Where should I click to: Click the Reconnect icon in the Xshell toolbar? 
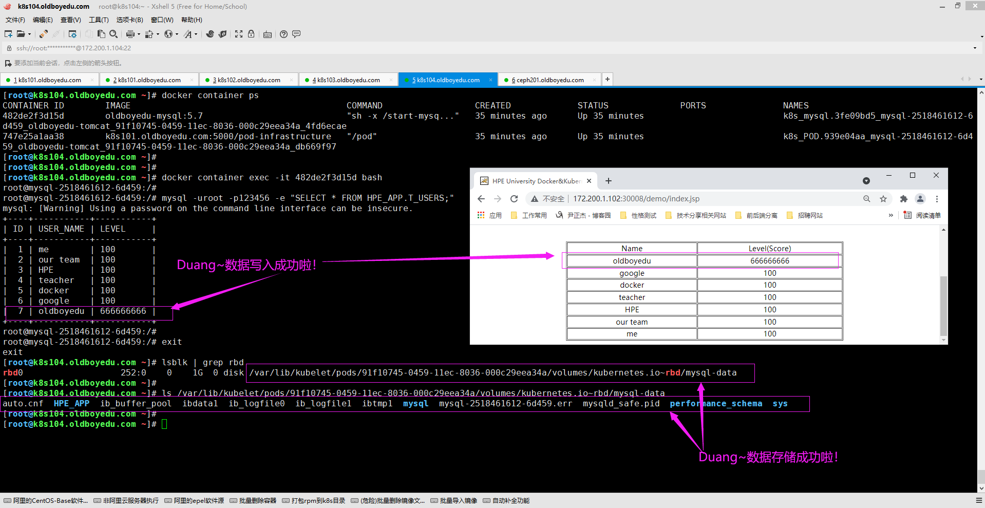44,34
